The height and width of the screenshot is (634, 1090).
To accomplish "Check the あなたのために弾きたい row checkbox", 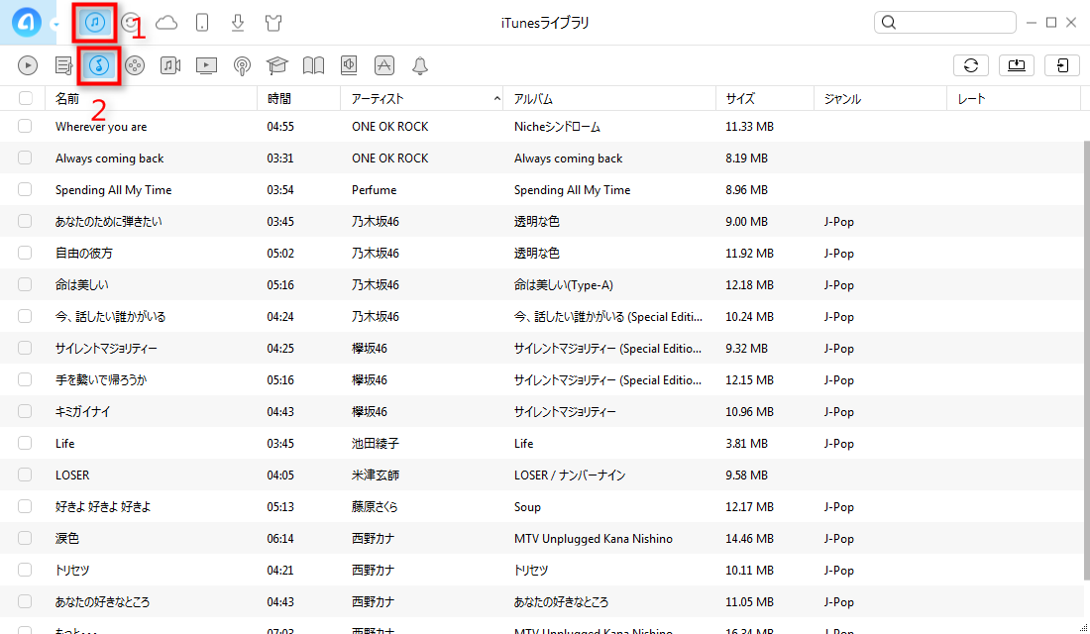I will coord(25,221).
